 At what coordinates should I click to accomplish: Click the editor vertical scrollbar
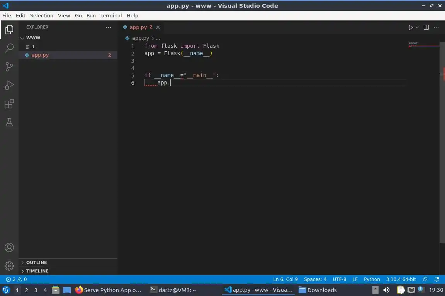pos(442,143)
